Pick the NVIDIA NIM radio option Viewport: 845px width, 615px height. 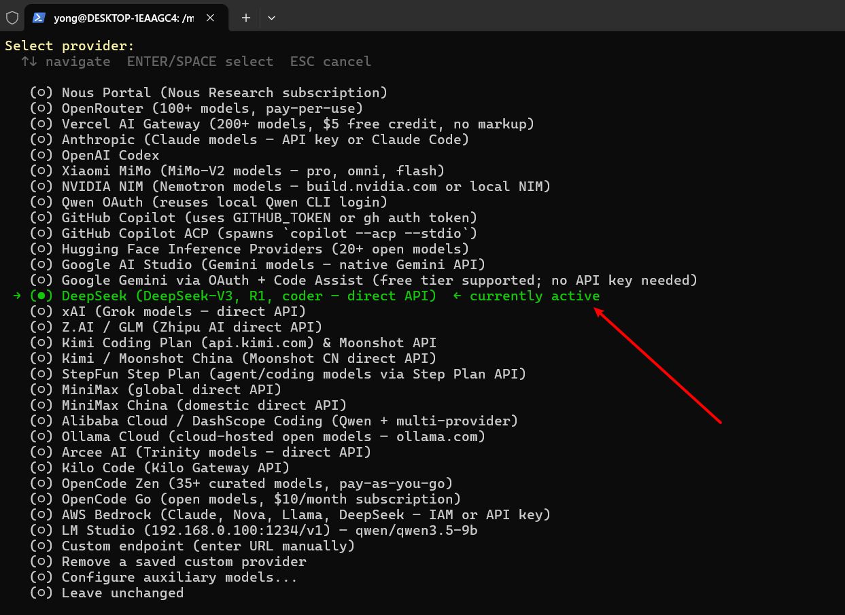click(x=41, y=186)
